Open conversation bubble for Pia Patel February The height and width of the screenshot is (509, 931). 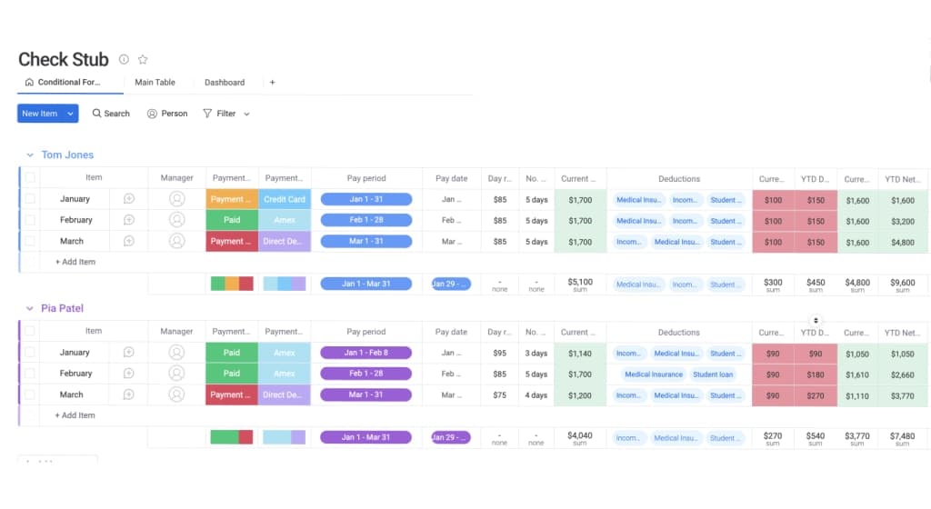[128, 374]
